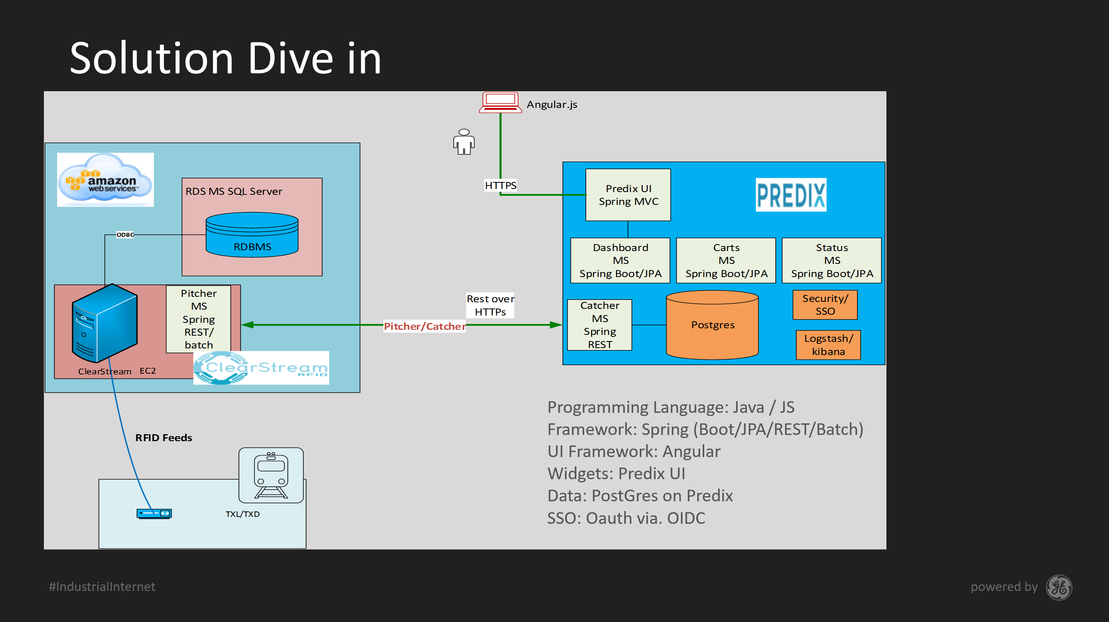Click the GE logo next to powered by
Viewport: 1109px width, 622px height.
pos(1059,587)
